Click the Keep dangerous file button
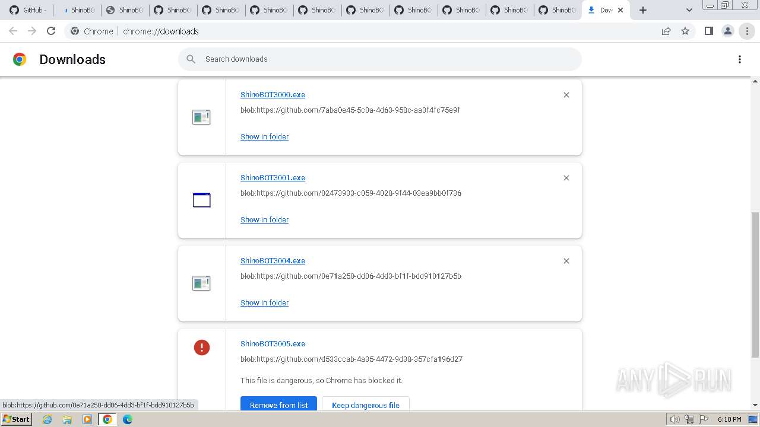The width and height of the screenshot is (760, 427). pos(366,405)
